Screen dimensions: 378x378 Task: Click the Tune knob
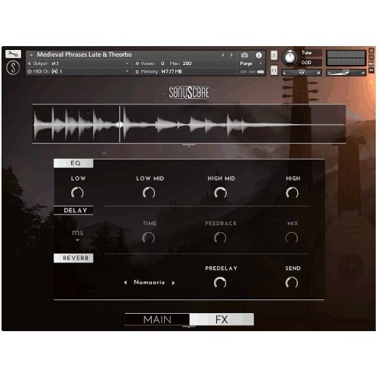(x=290, y=57)
